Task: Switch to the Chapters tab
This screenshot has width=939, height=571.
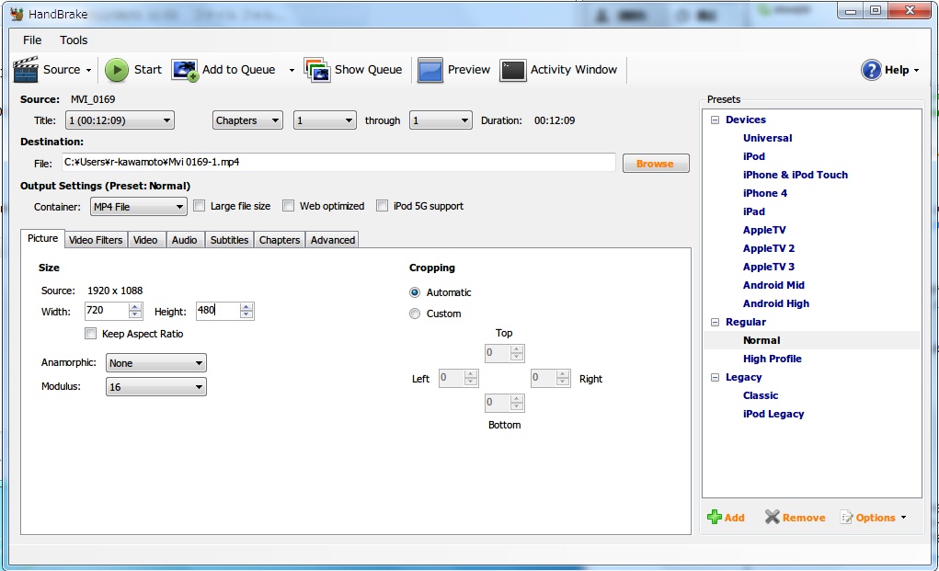Action: 280,240
